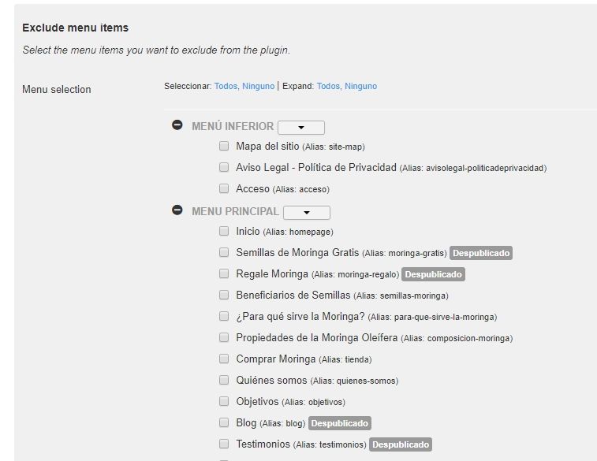597x461 pixels.
Task: Check the Testimonios checkbox
Action: pyautogui.click(x=224, y=444)
